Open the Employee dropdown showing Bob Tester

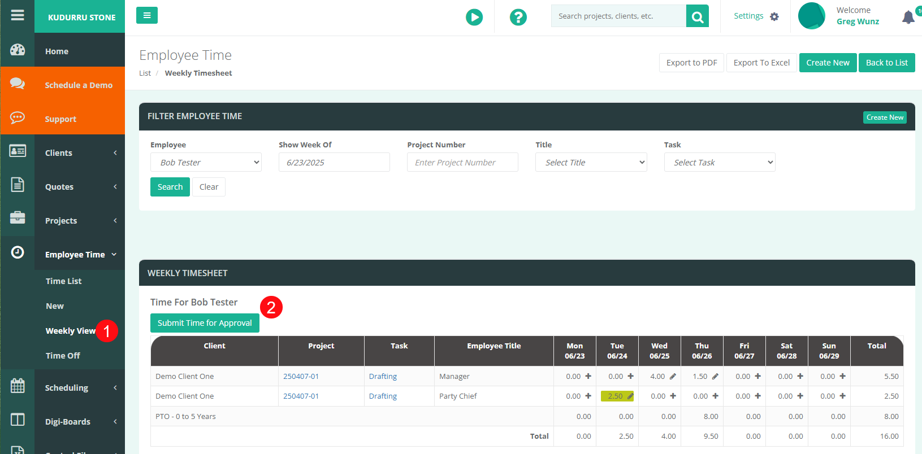(206, 163)
